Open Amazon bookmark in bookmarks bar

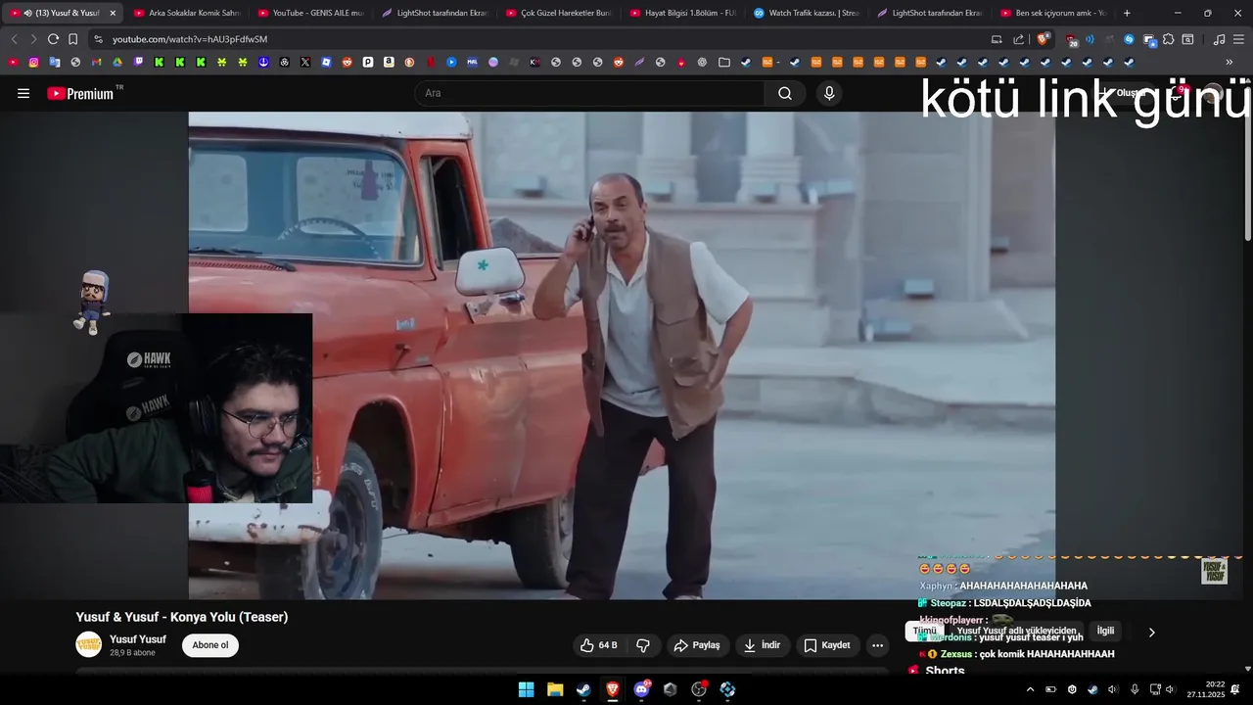click(x=389, y=62)
